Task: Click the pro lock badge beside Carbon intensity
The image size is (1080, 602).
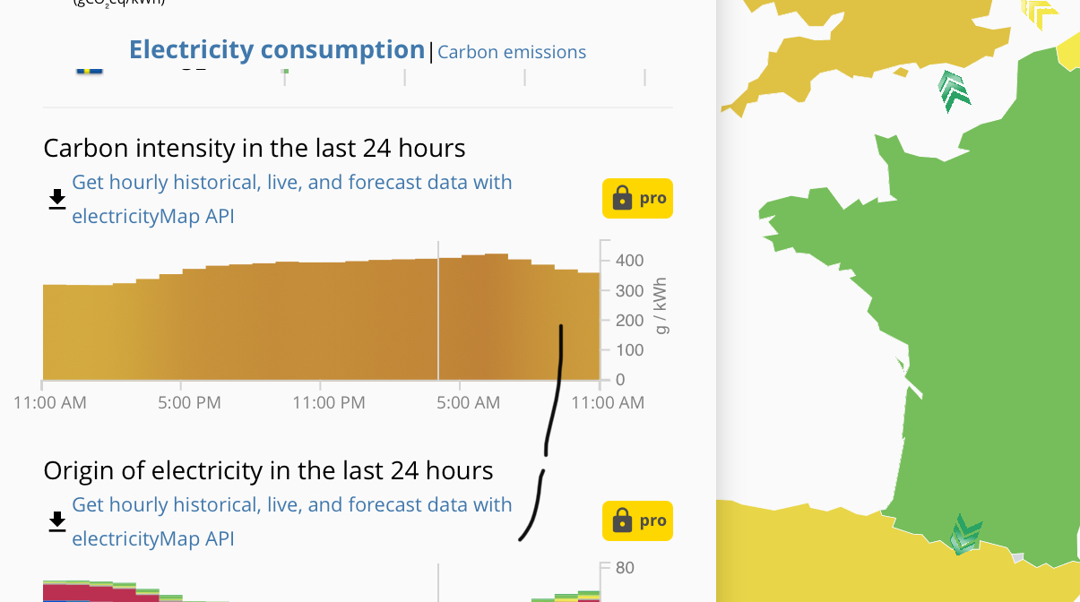Action: [x=637, y=199]
